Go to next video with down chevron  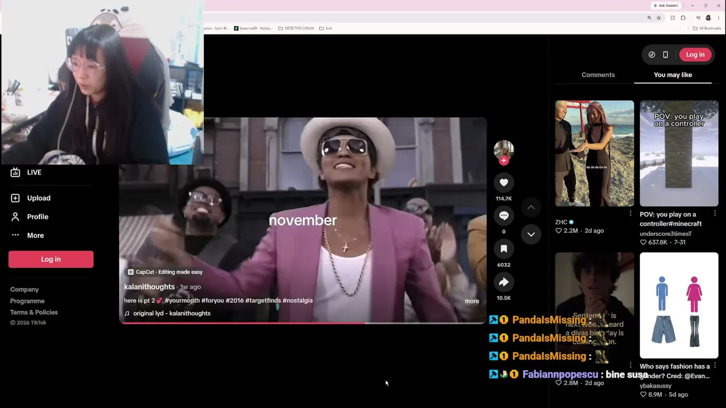[x=531, y=234]
